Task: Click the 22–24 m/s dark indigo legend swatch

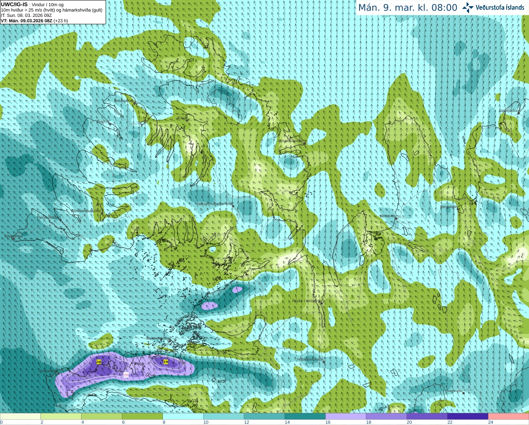Action: coord(468,416)
